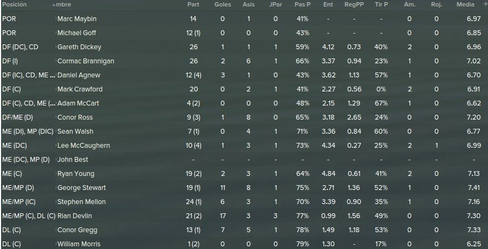The width and height of the screenshot is (488, 249).
Task: Select John Best in the squad list
Action: [x=73, y=160]
